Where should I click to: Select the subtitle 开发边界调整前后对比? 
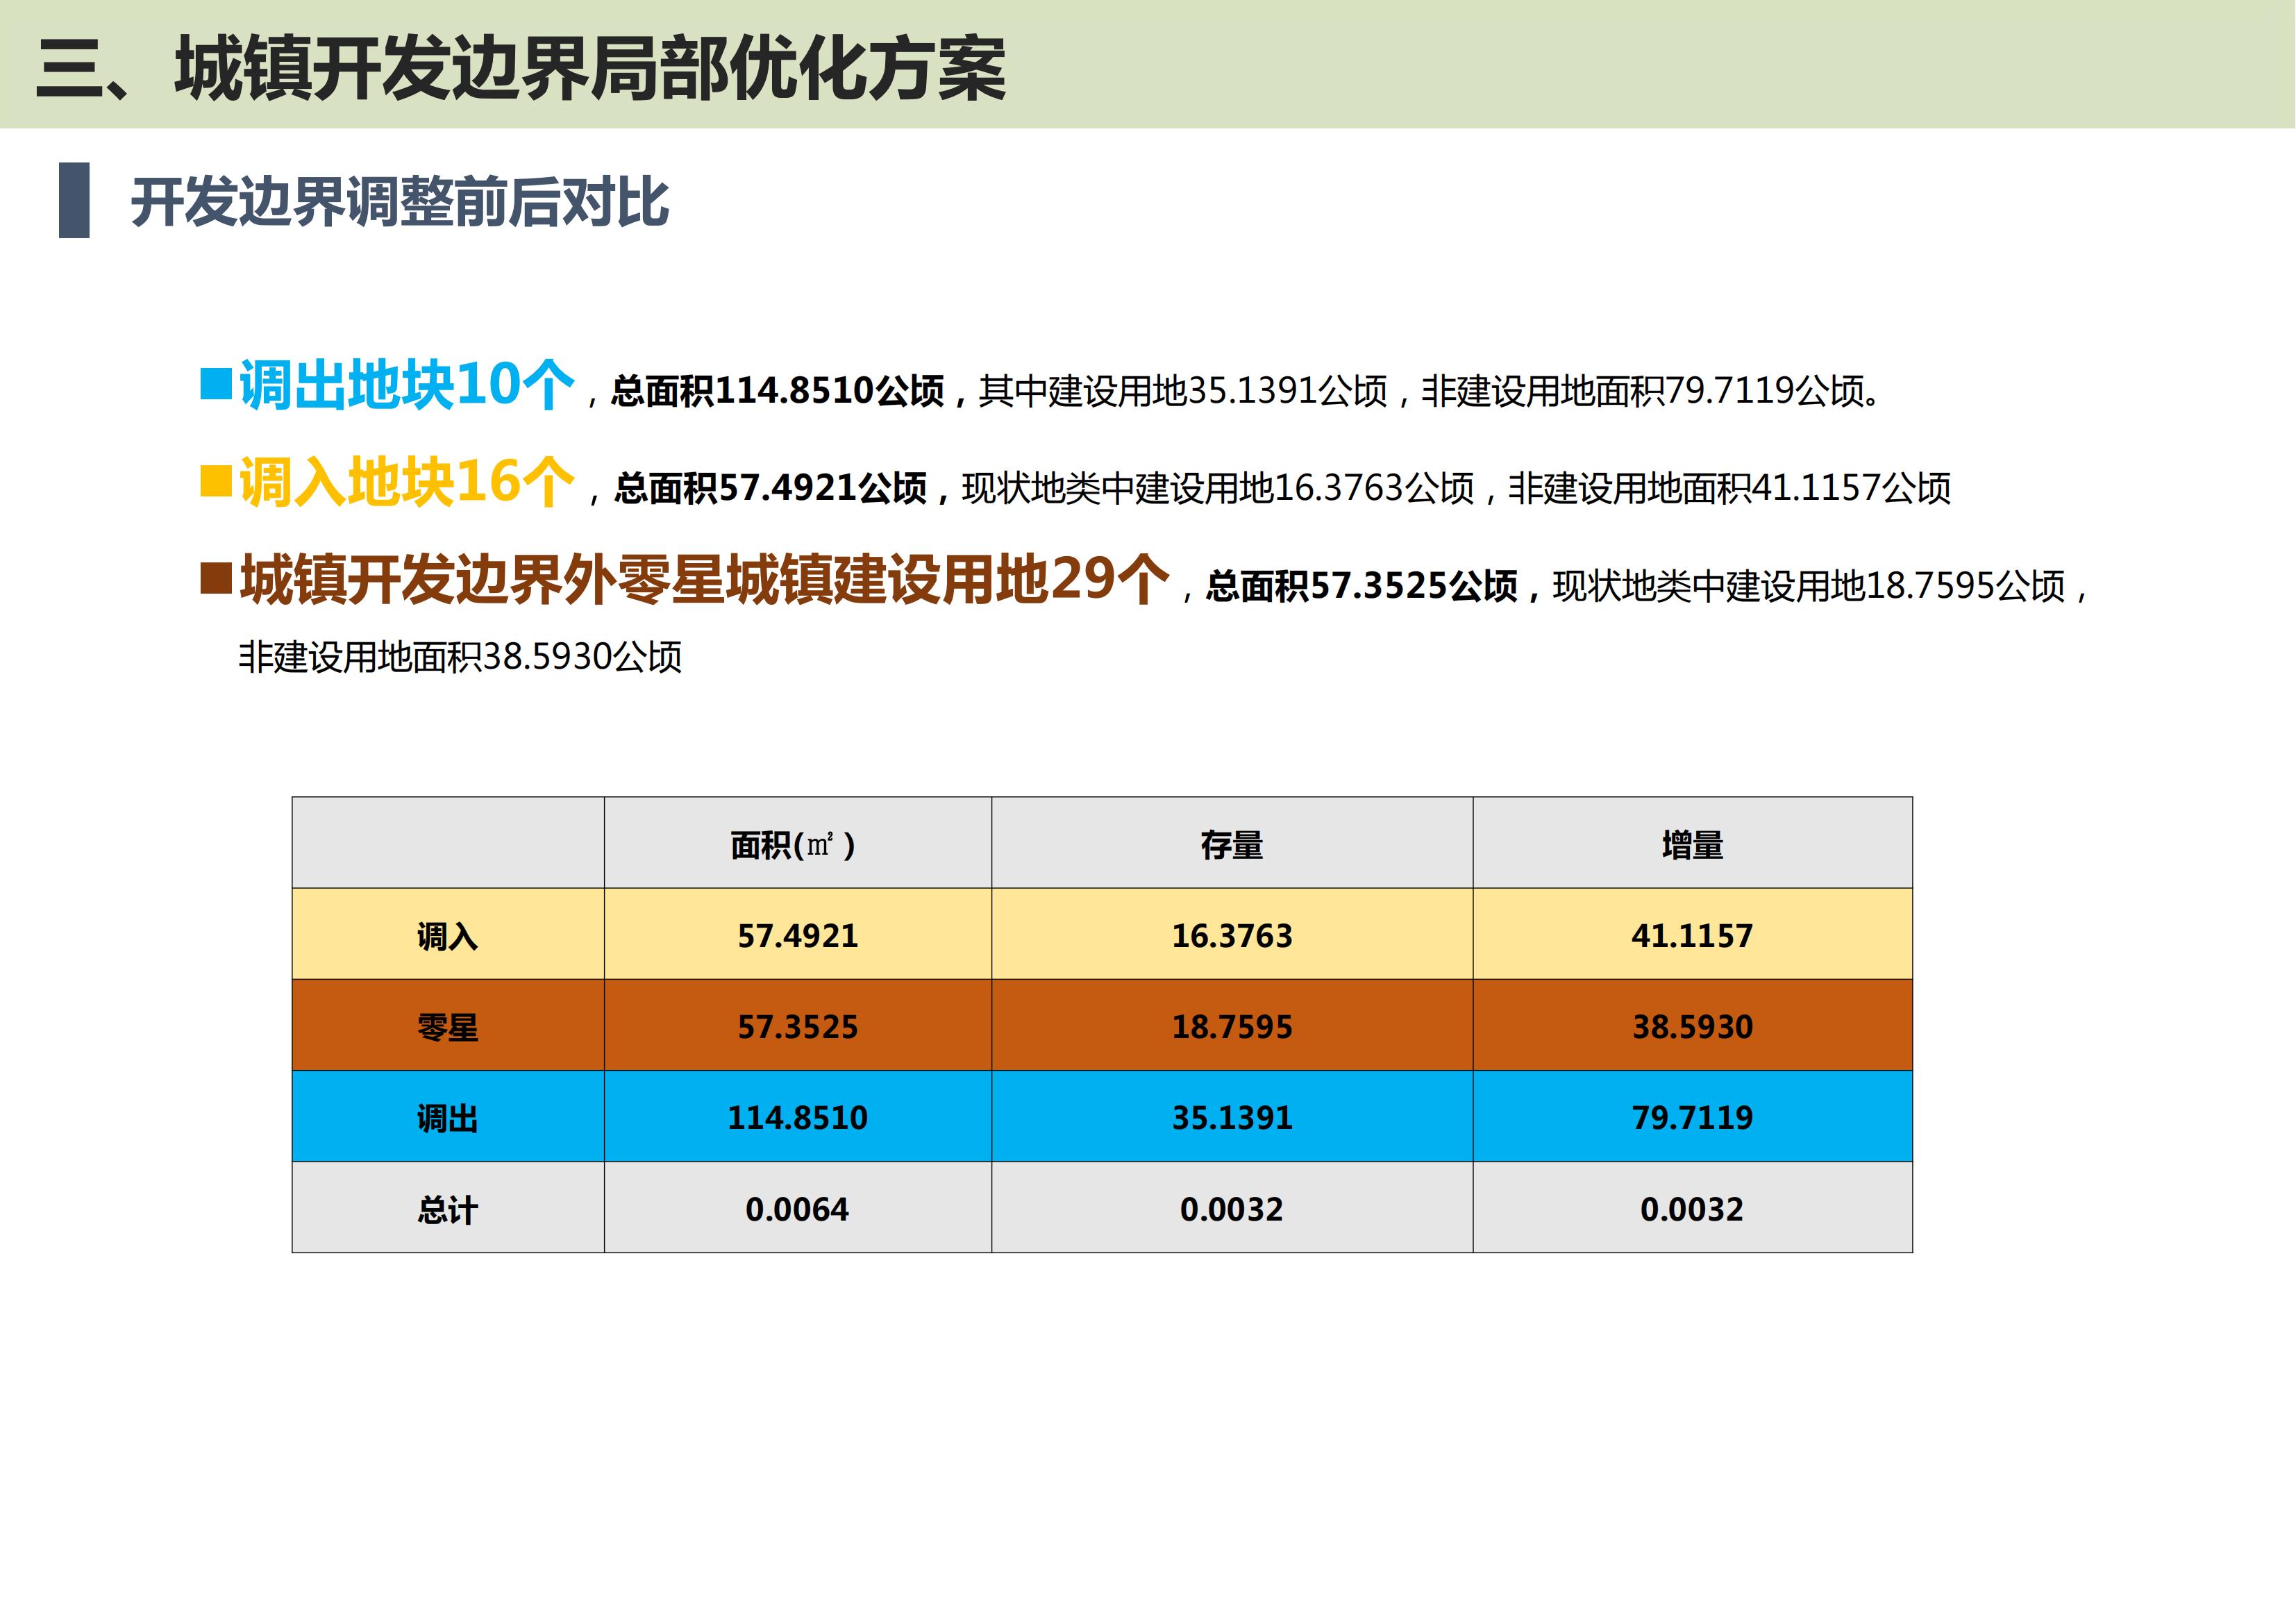(x=399, y=203)
